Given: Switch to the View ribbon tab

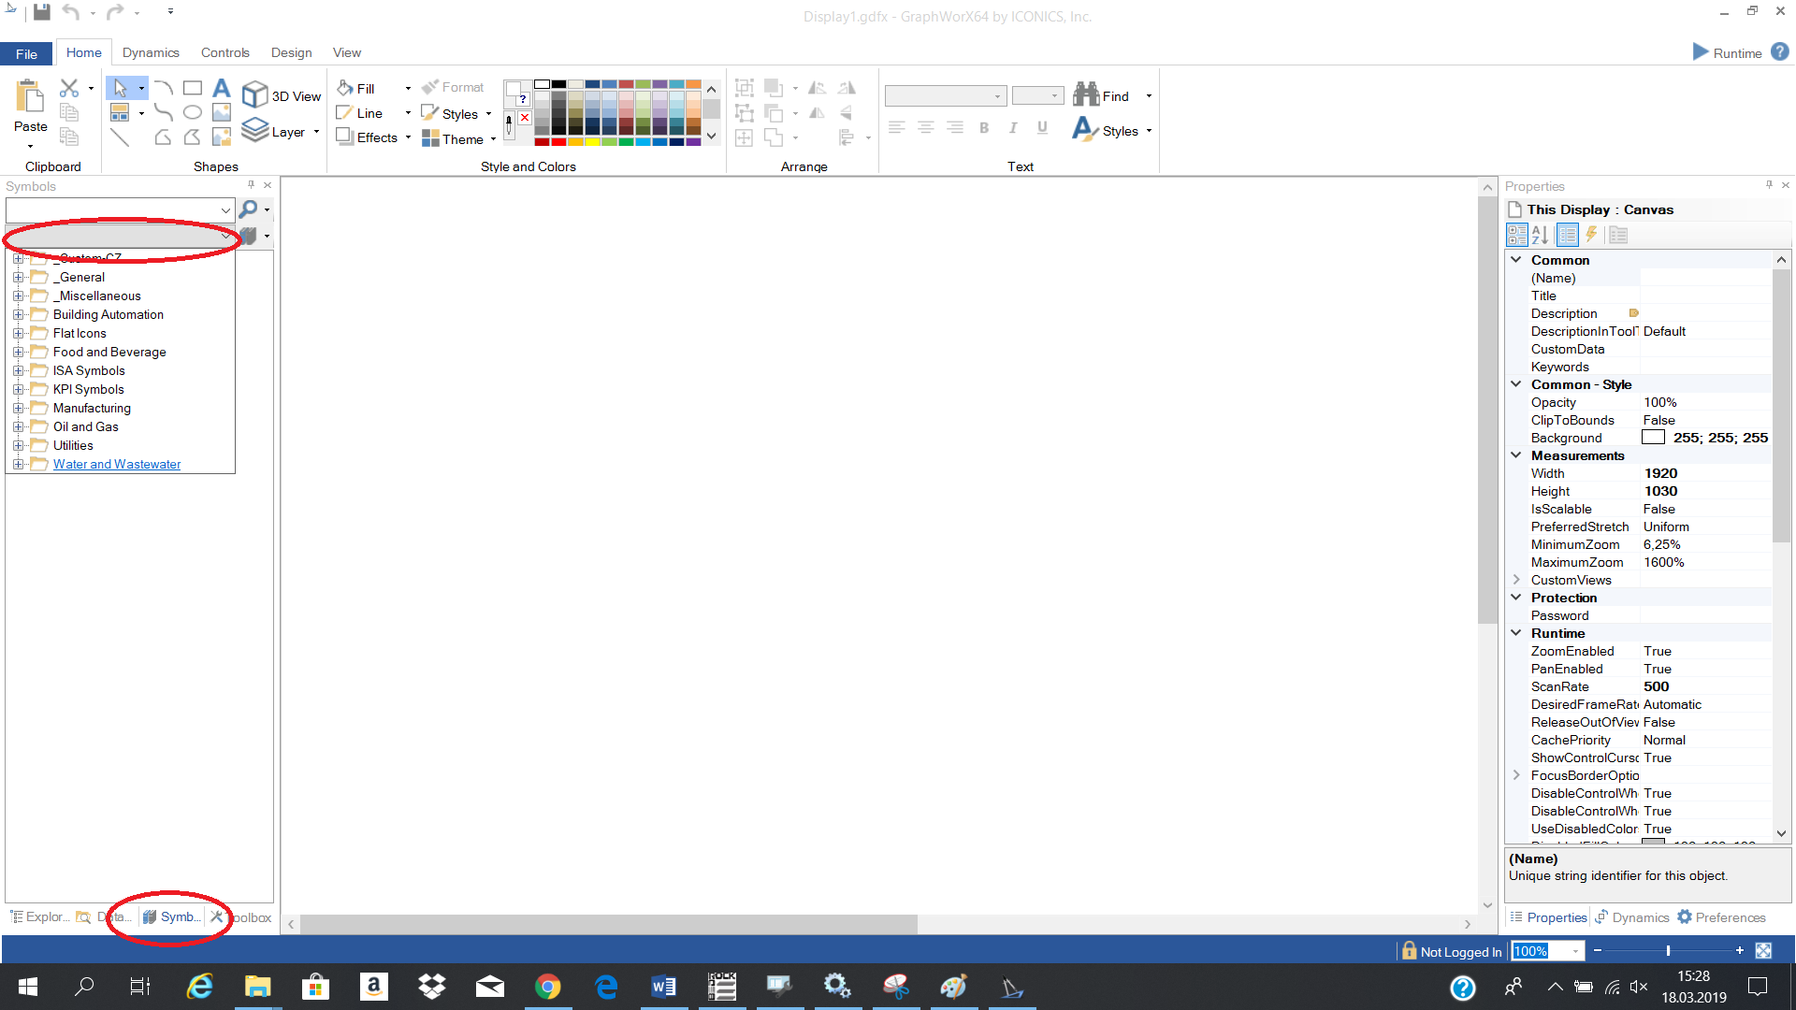Looking at the screenshot, I should (347, 52).
